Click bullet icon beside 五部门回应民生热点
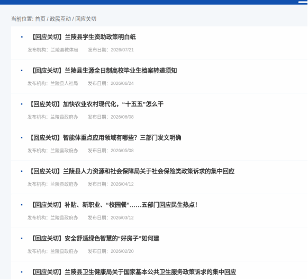Viewport: 308px width, 280px height. (22, 205)
